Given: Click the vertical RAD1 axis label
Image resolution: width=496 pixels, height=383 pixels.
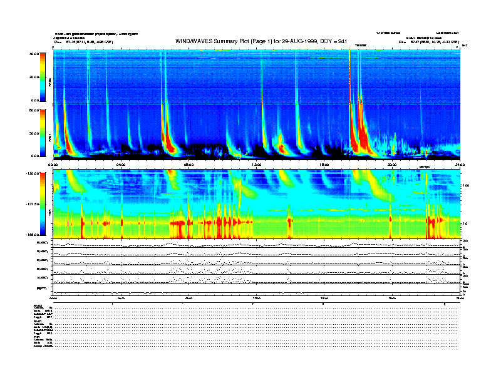Looking at the screenshot, I should (49, 137).
